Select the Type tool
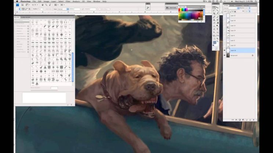 point(218,29)
